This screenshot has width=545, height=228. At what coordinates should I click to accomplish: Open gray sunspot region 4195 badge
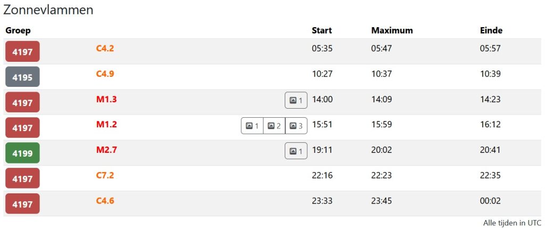click(22, 77)
